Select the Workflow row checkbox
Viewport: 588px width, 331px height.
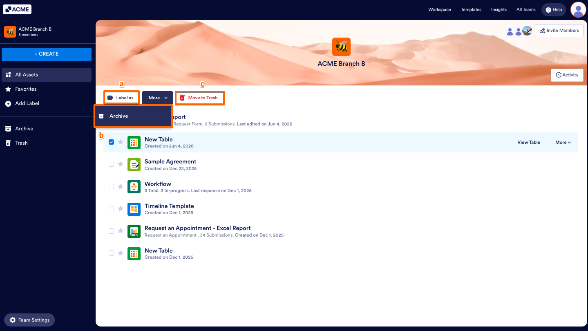pos(111,186)
